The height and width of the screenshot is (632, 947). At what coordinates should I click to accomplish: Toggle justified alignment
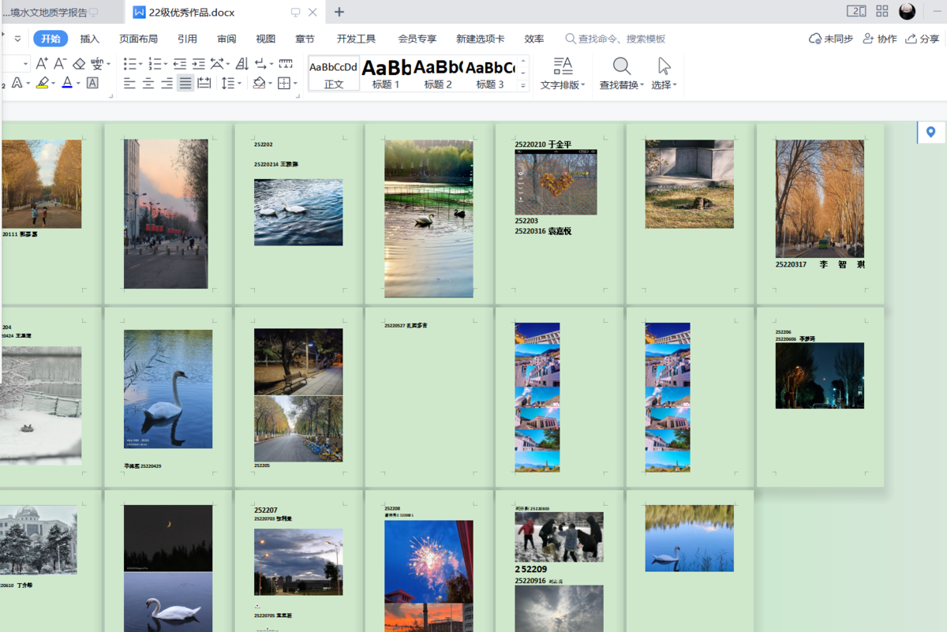click(185, 83)
